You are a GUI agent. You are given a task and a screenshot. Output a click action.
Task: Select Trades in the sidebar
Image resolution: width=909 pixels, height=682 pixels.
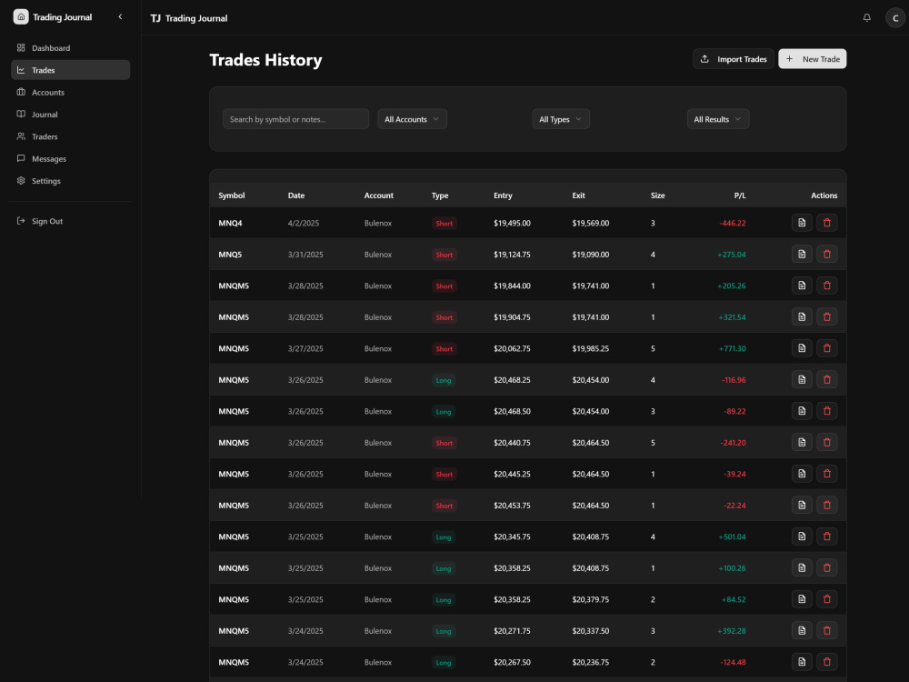(x=70, y=70)
